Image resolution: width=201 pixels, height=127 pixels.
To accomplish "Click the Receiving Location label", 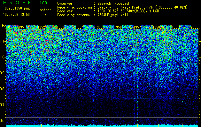I will coord(74,7).
